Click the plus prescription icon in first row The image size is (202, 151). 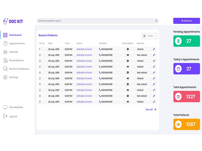[128, 49]
